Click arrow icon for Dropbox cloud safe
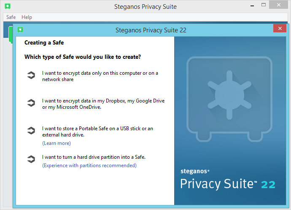The width and height of the screenshot is (291, 210). (x=31, y=103)
